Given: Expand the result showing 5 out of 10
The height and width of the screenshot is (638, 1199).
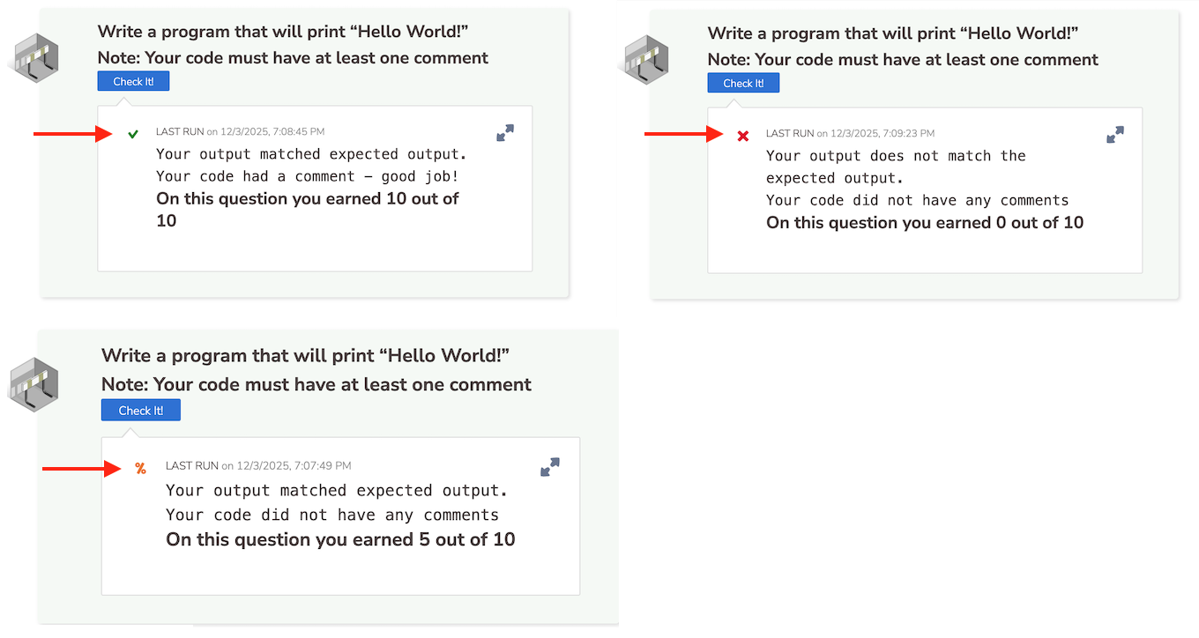Looking at the screenshot, I should click(550, 467).
